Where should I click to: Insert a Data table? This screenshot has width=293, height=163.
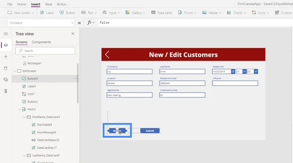tap(162, 13)
